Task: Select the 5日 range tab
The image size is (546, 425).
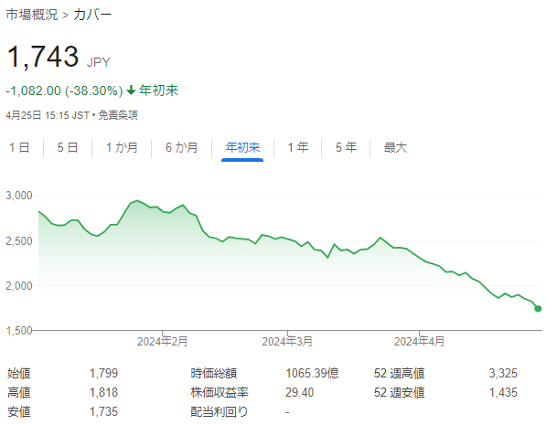Action: pos(68,147)
